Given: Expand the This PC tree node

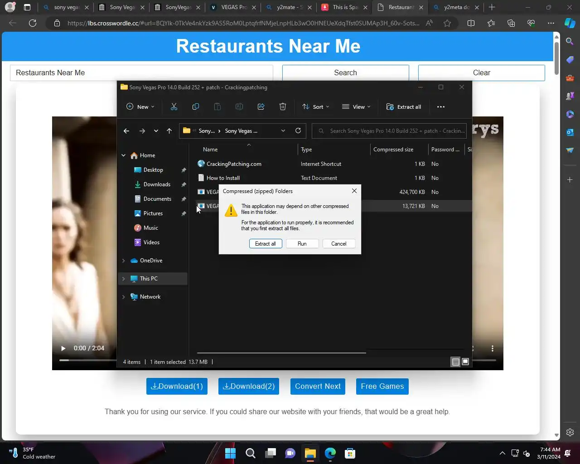Looking at the screenshot, I should point(123,279).
